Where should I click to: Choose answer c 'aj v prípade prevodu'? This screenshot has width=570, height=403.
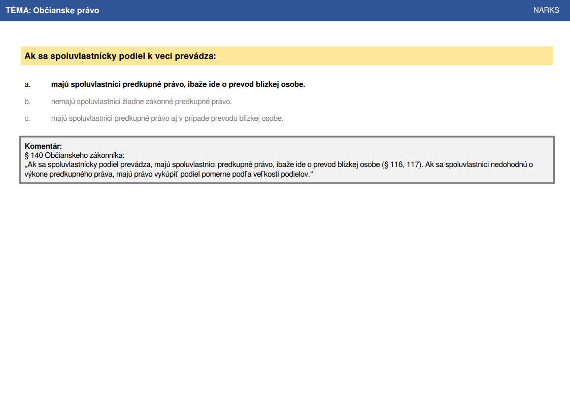167,118
